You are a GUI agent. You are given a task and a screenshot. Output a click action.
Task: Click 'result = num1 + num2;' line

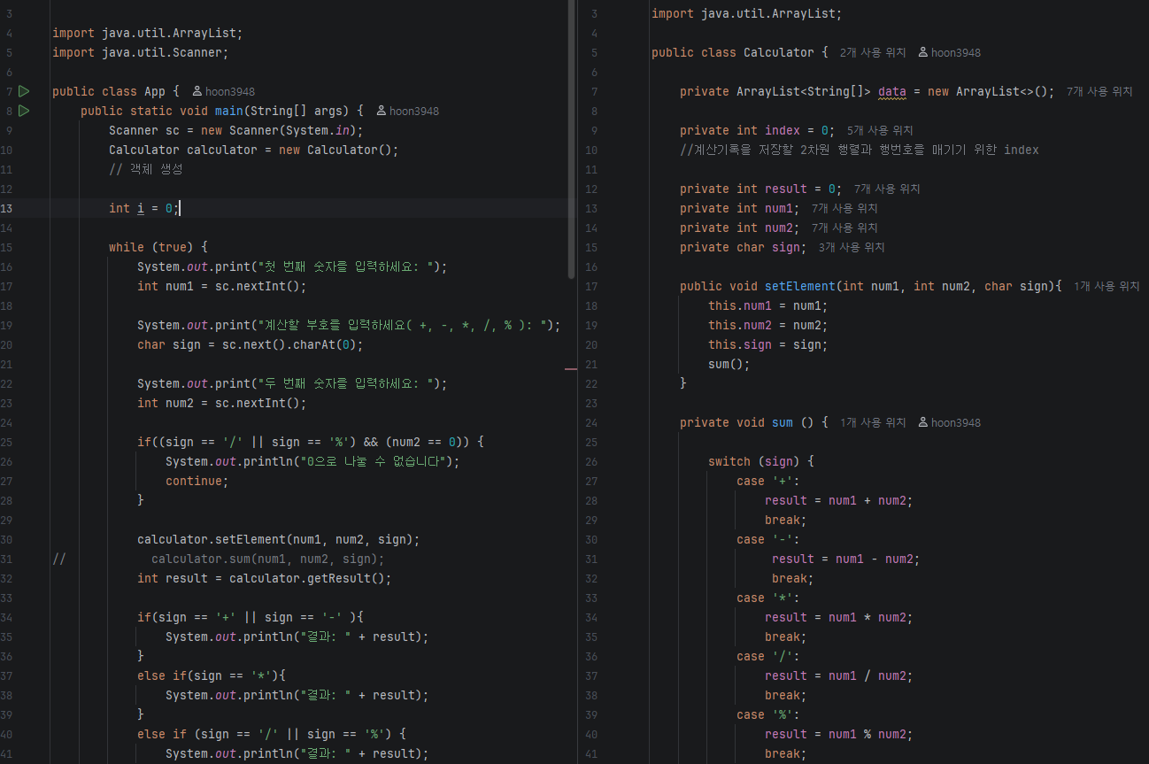[x=839, y=500]
